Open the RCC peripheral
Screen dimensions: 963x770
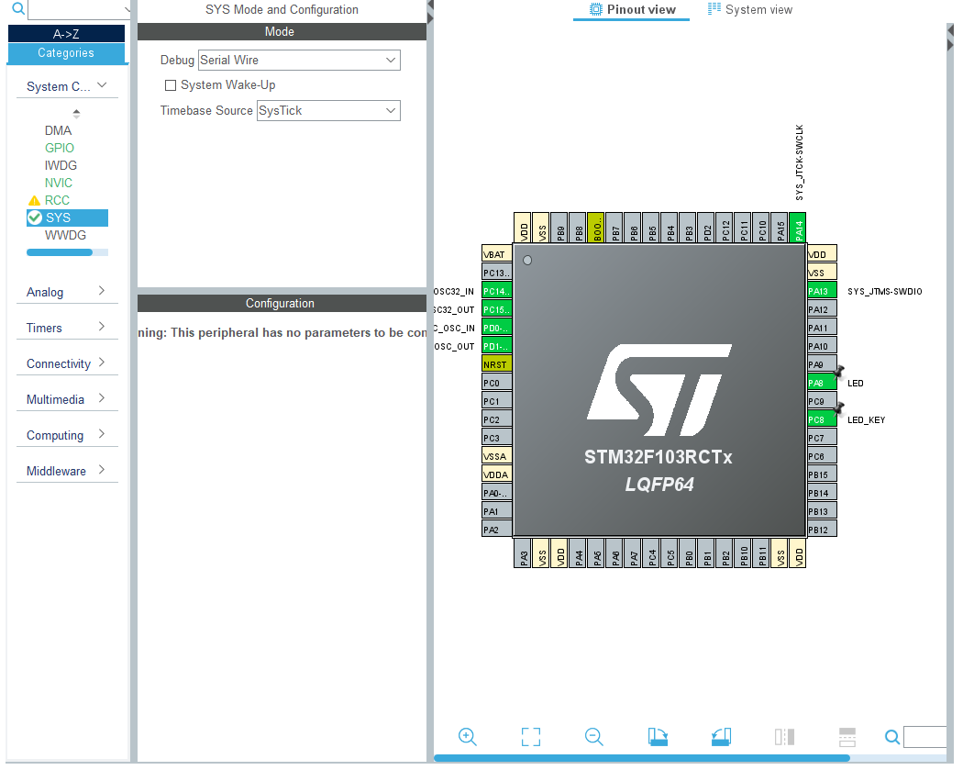[57, 200]
